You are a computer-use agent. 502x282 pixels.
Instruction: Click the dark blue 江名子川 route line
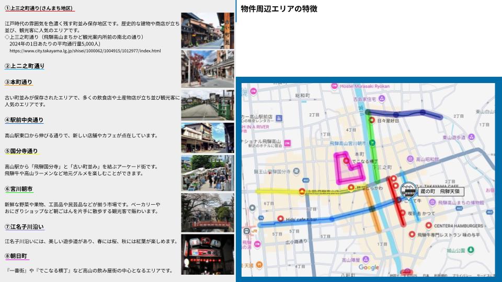405,113
